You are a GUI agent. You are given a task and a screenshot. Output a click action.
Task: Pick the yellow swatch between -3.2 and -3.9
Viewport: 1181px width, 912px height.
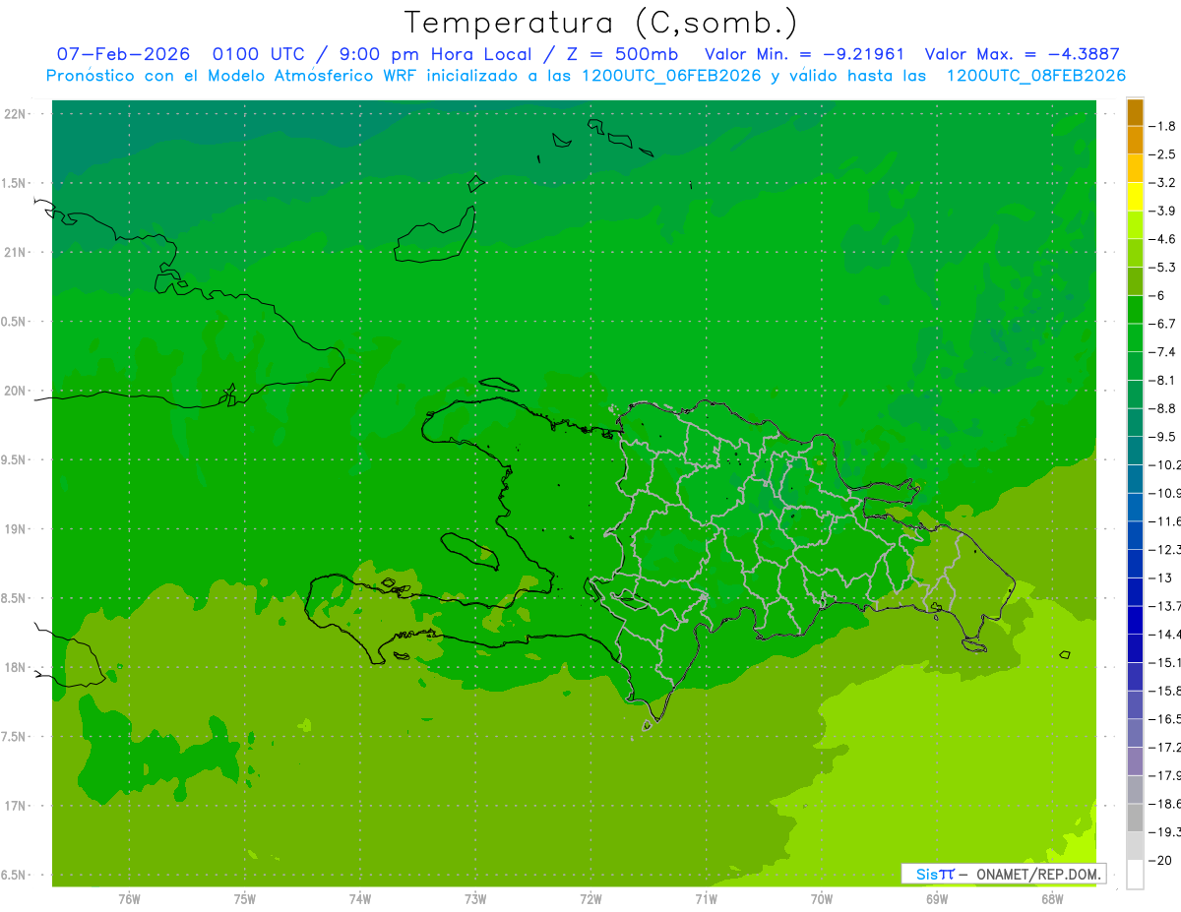[x=1135, y=197]
